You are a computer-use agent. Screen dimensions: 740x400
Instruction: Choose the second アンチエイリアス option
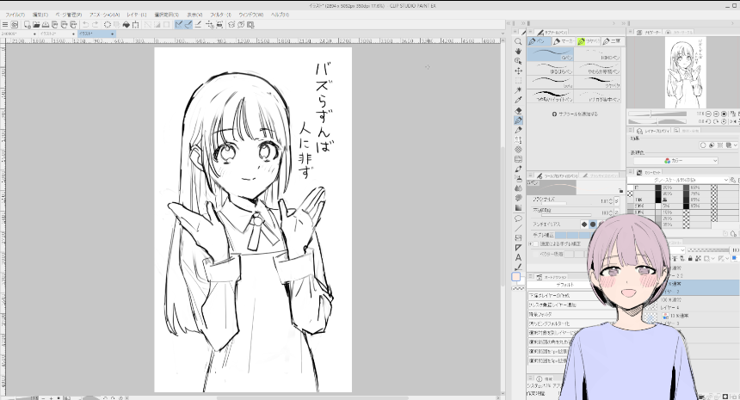[x=593, y=225]
